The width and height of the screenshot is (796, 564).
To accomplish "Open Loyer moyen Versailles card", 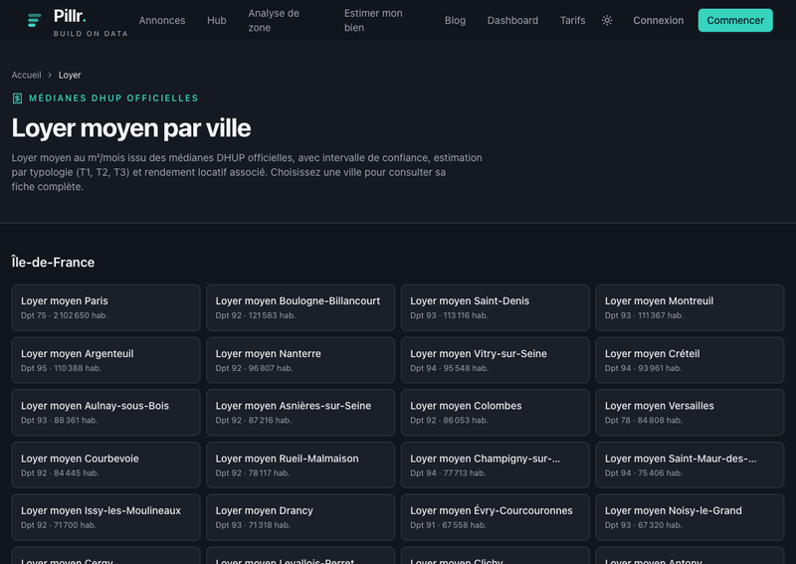I will tap(690, 412).
